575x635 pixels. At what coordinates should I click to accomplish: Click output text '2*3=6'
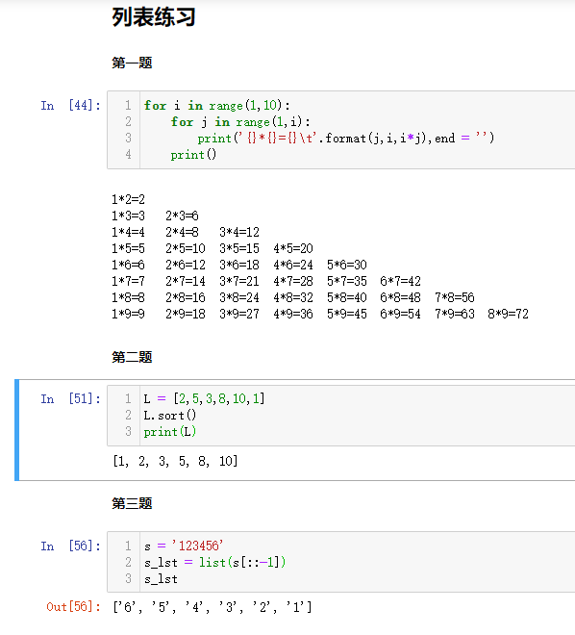click(182, 216)
